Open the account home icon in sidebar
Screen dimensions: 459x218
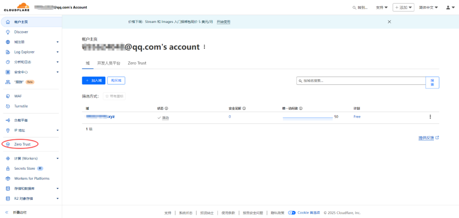click(8, 22)
